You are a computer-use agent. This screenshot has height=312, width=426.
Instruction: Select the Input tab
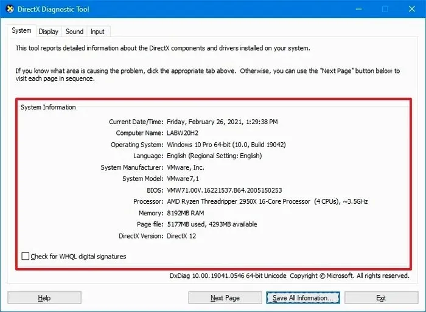[97, 32]
